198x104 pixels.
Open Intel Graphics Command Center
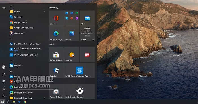27,49
